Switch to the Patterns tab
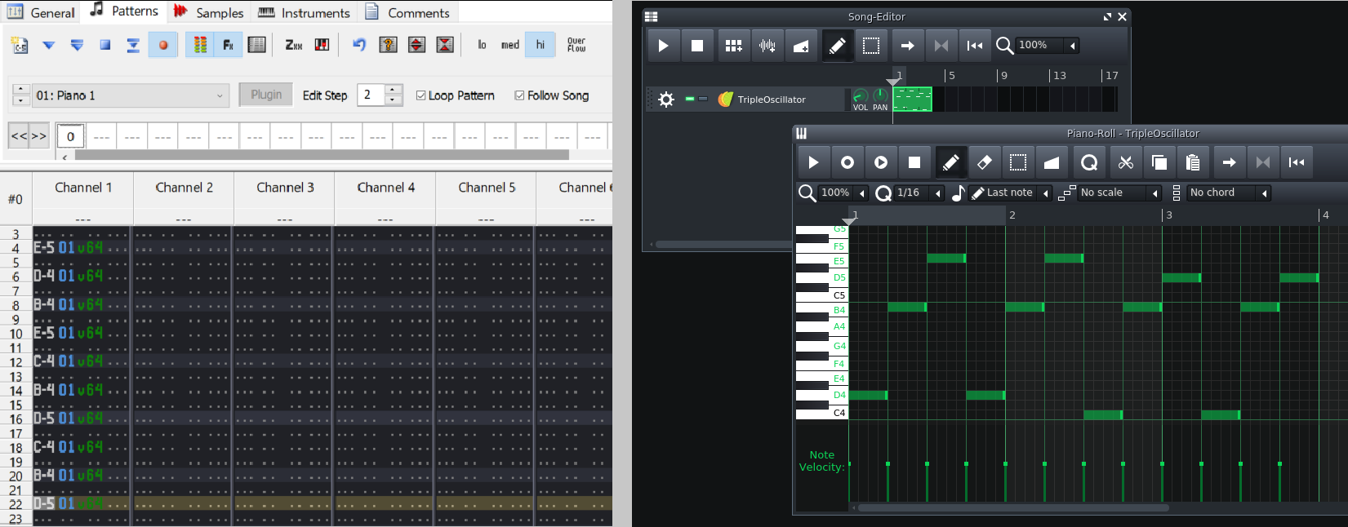This screenshot has height=527, width=1348. 124,11
